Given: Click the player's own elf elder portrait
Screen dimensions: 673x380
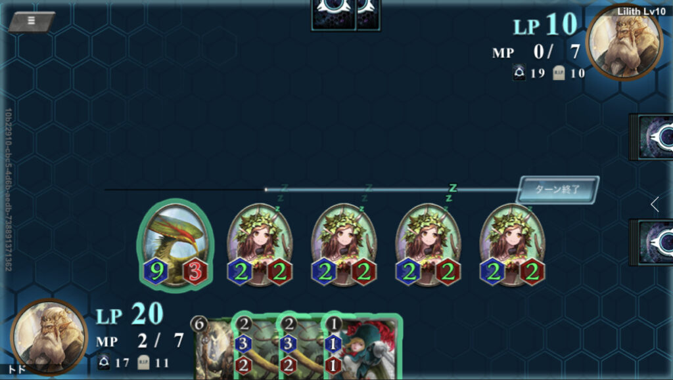Looking at the screenshot, I should coord(49,337).
